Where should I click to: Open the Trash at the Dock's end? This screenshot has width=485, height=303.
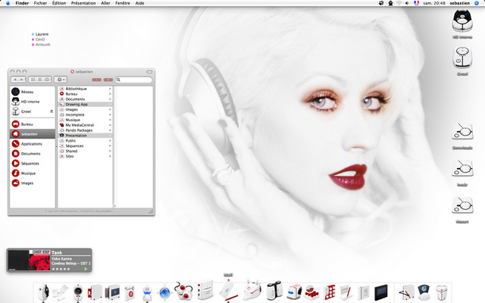pos(441,293)
